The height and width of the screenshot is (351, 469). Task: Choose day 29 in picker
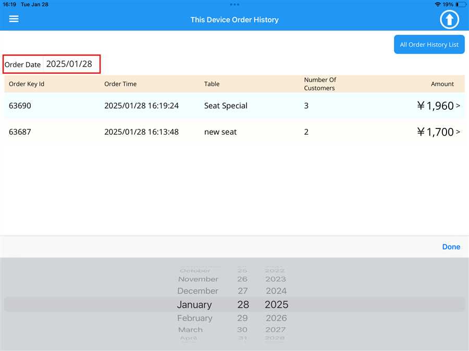click(242, 318)
